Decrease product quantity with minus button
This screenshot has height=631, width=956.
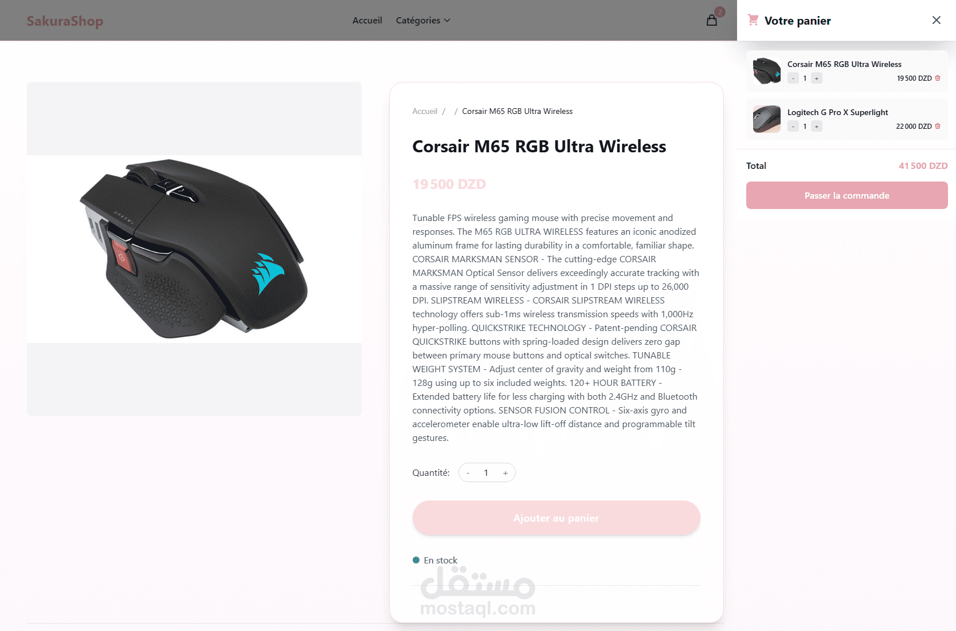pos(468,473)
